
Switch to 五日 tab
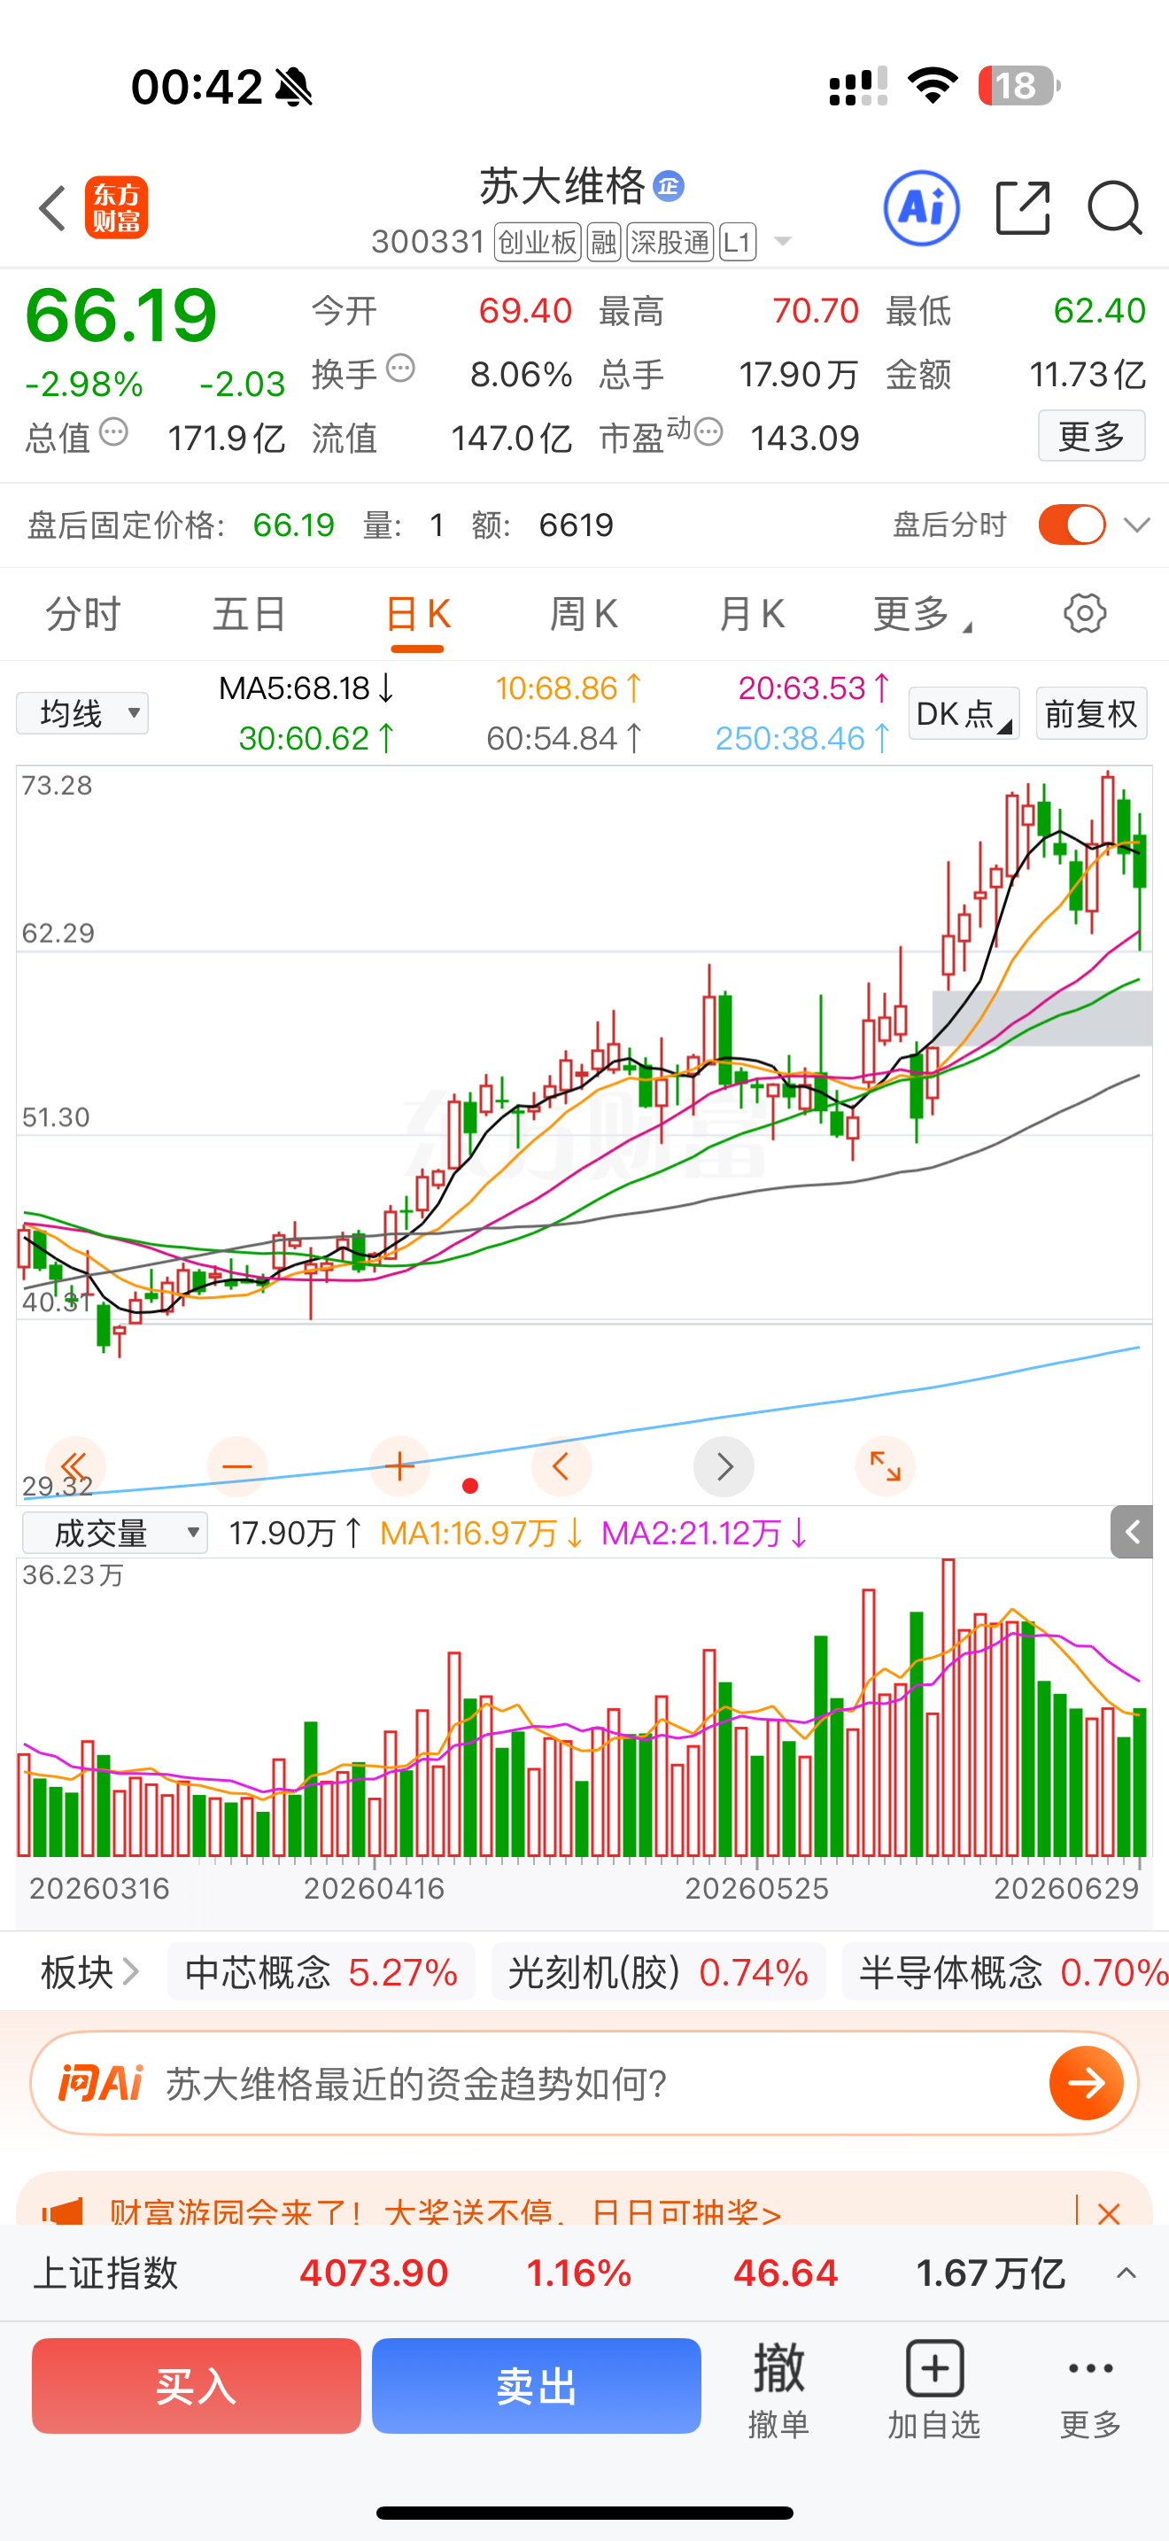(250, 614)
